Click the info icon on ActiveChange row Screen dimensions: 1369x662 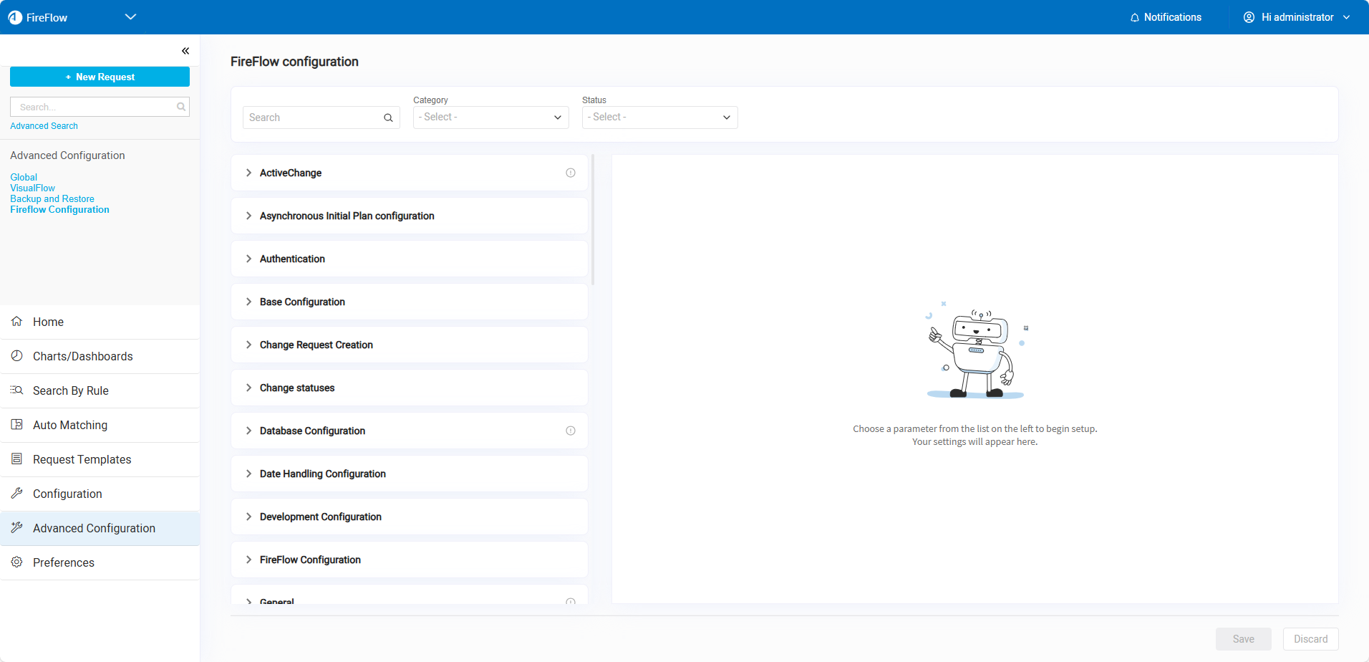click(571, 173)
